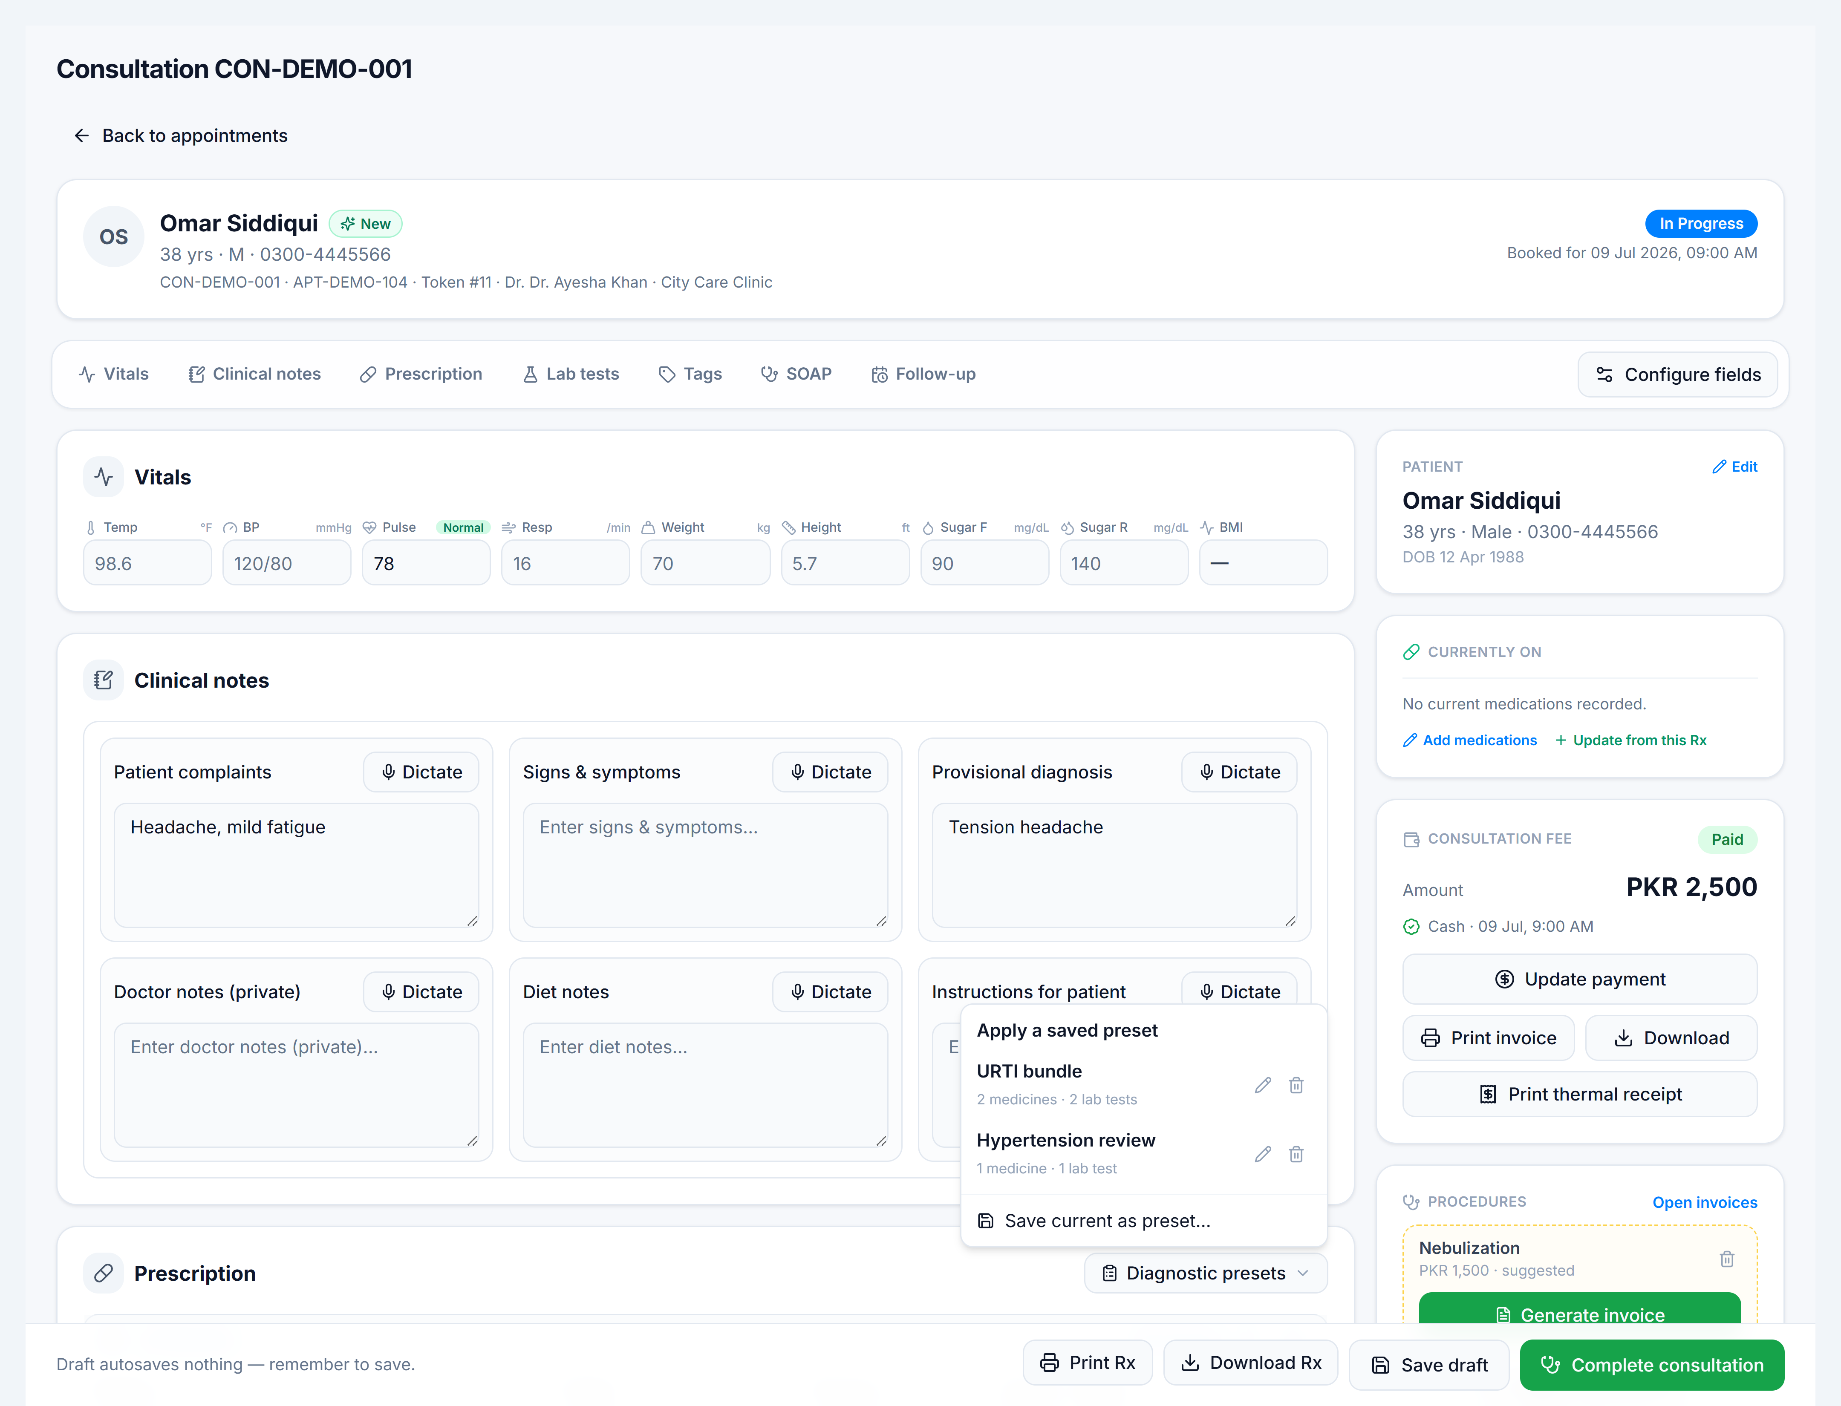The height and width of the screenshot is (1406, 1841).
Task: Dictate signs & symptoms
Action: point(831,772)
